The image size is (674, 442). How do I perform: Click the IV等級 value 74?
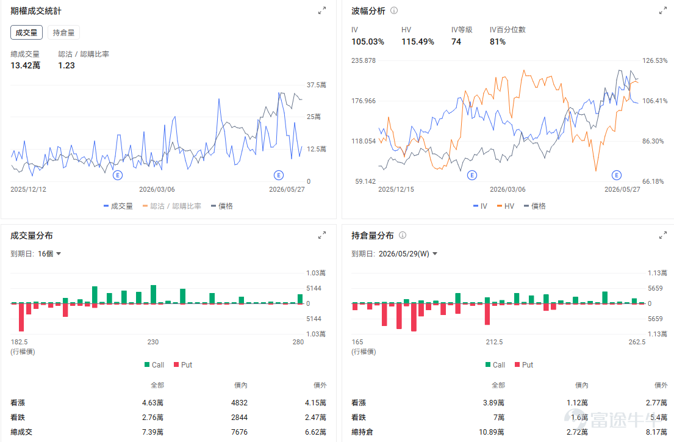coord(456,42)
